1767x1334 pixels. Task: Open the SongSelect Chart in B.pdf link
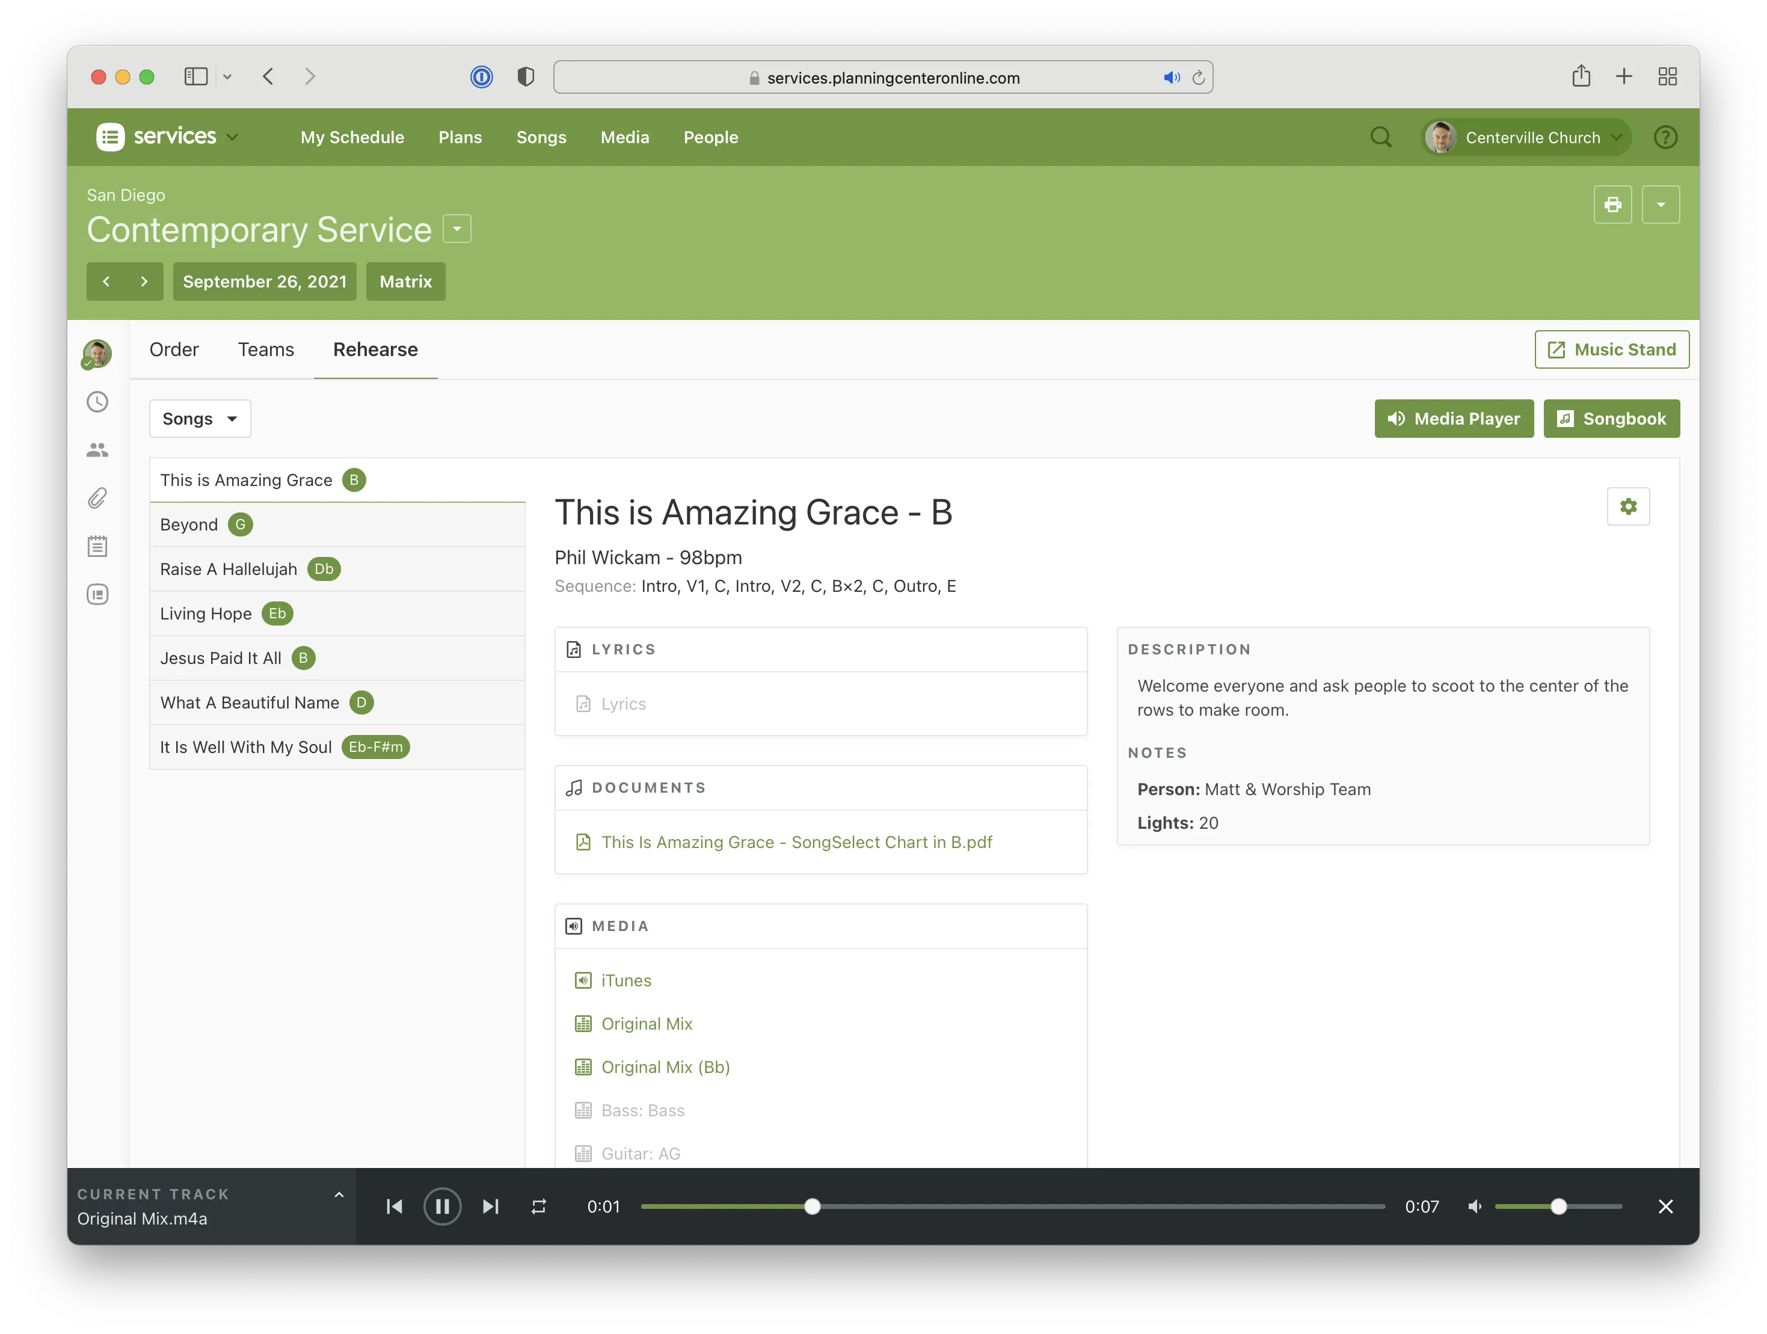click(796, 842)
